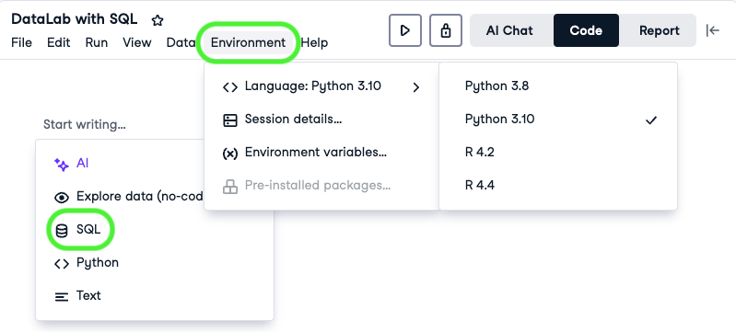Switch to the Report tab
Viewport: 736px width, 332px height.
659,30
